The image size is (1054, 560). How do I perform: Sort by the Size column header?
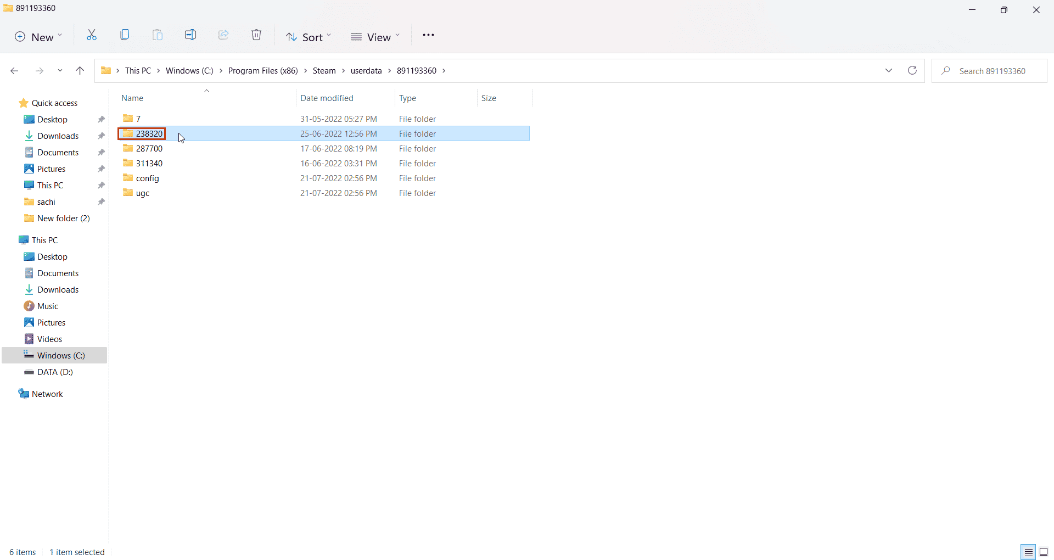coord(489,98)
